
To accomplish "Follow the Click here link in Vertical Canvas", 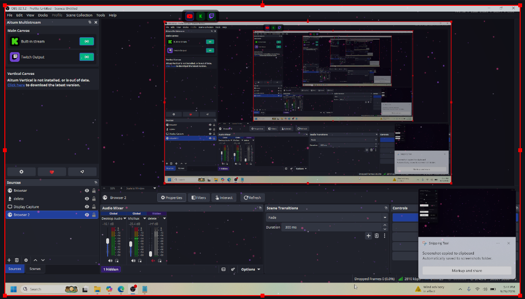I will (16, 85).
